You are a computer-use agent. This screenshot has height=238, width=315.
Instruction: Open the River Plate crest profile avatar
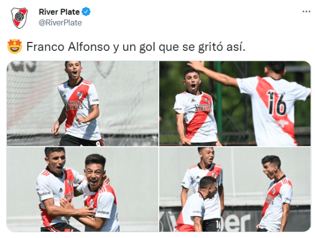(x=19, y=18)
